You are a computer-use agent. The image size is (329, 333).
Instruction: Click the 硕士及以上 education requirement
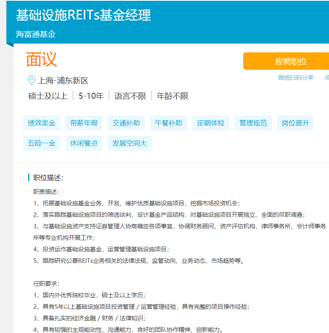click(x=47, y=96)
